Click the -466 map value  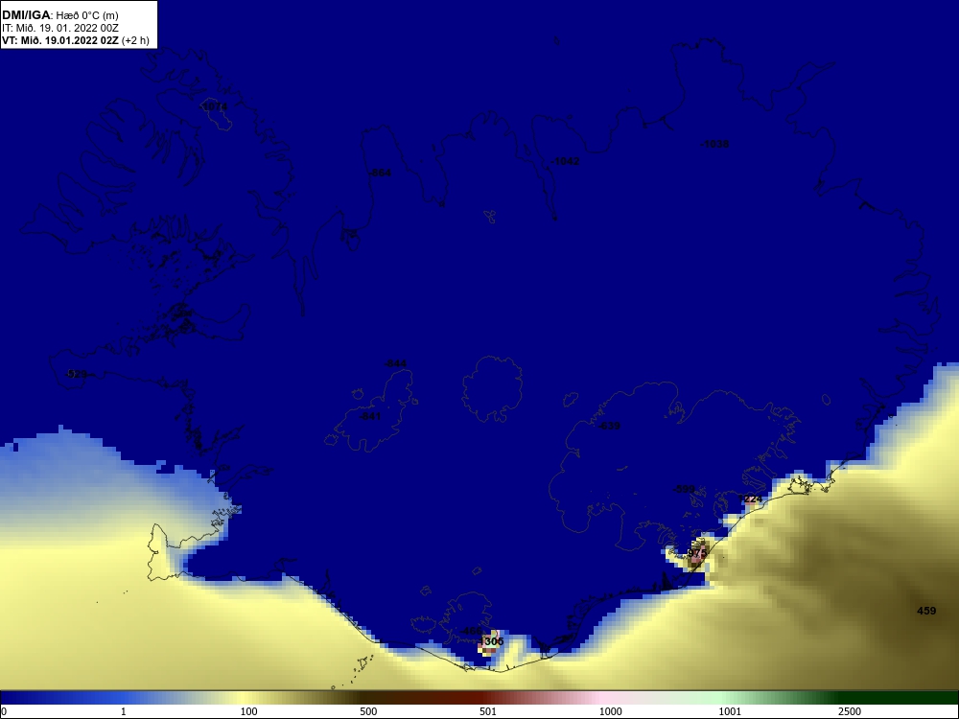coord(471,631)
